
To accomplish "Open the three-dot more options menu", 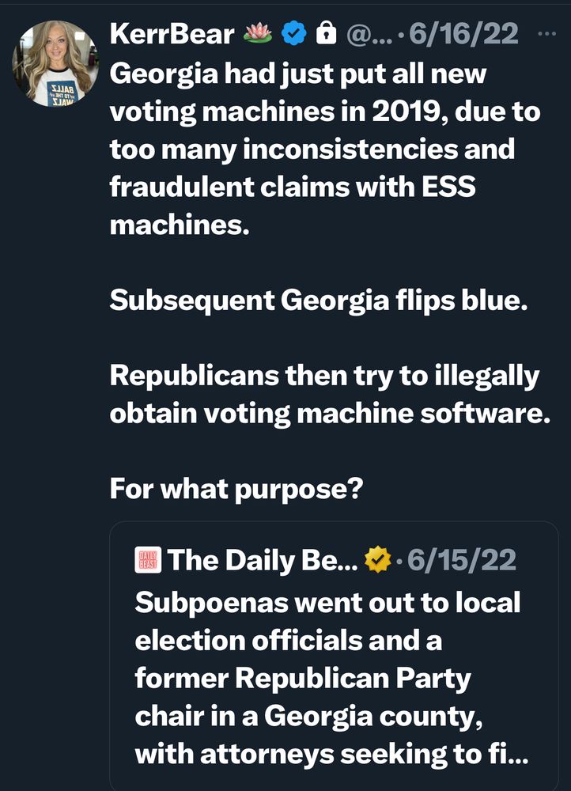I will tap(546, 35).
